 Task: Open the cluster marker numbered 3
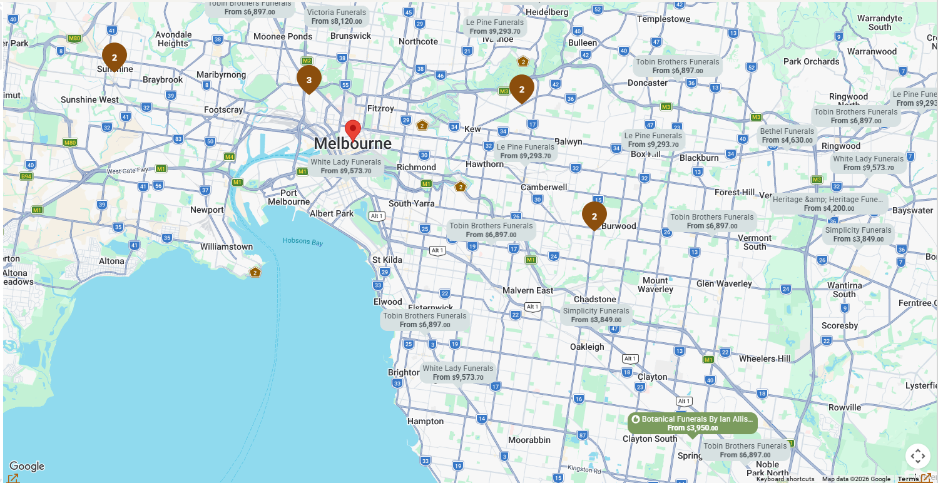309,80
